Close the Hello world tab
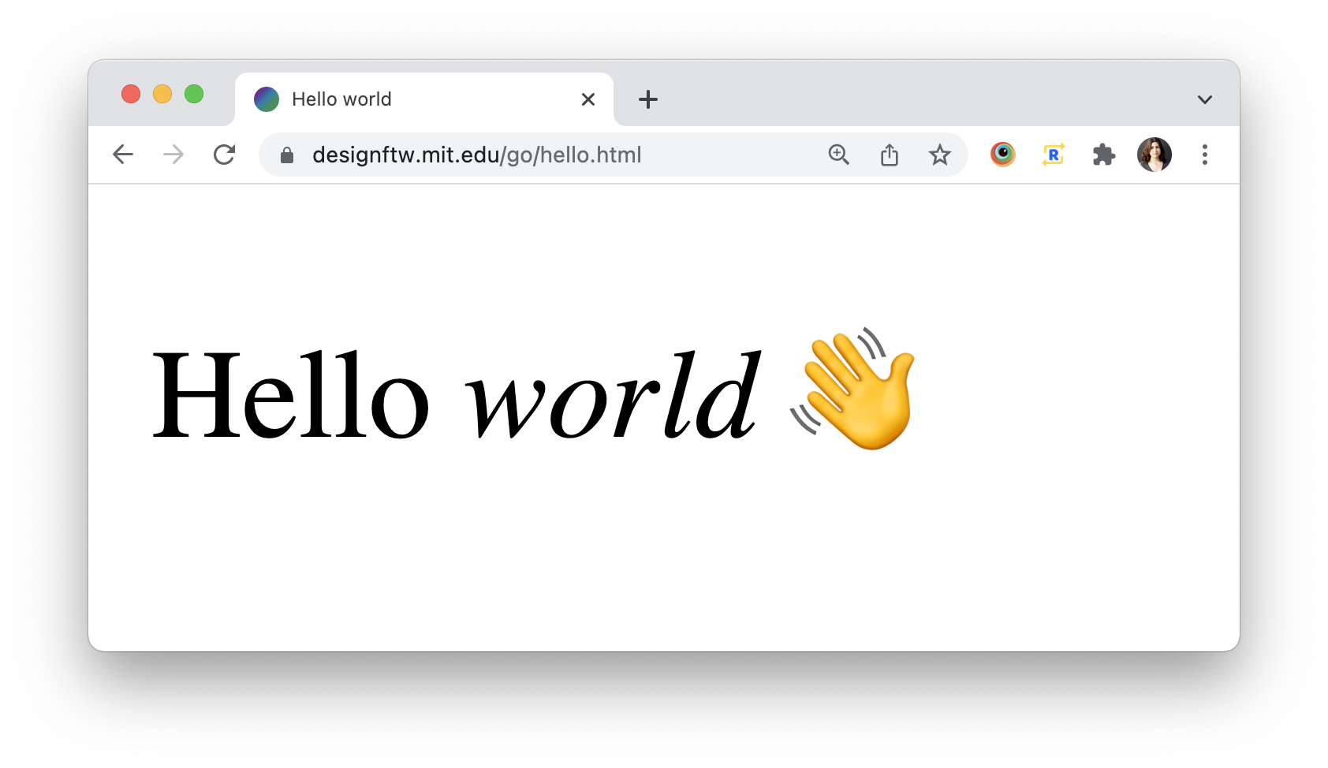Image resolution: width=1328 pixels, height=768 pixels. 588,99
